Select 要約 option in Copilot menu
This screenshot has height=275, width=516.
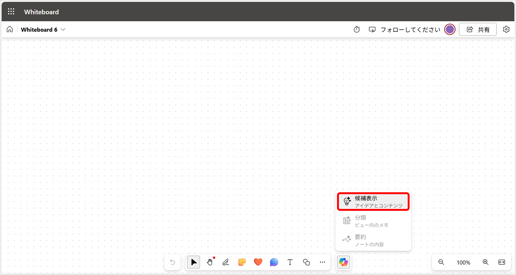pos(373,240)
